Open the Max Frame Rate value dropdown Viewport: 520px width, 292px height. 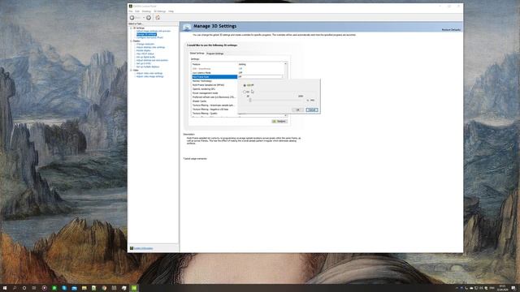(x=283, y=77)
